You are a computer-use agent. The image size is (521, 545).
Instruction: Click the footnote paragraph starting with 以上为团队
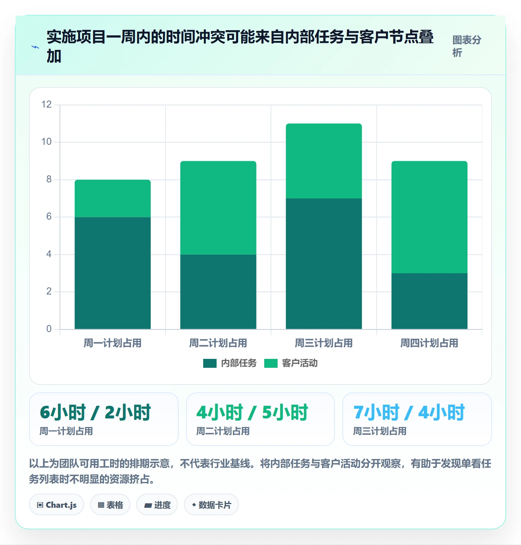[x=260, y=471]
